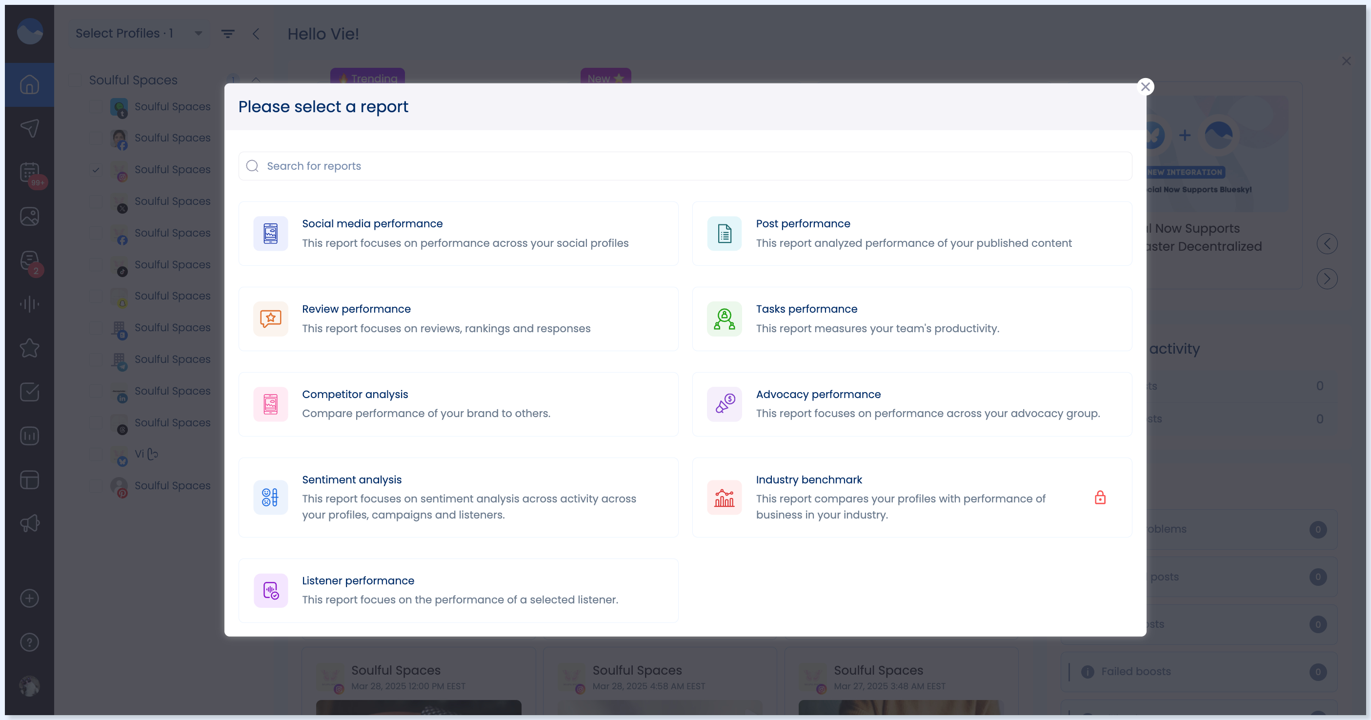Select Post performance report
The image size is (1371, 720).
(x=912, y=234)
